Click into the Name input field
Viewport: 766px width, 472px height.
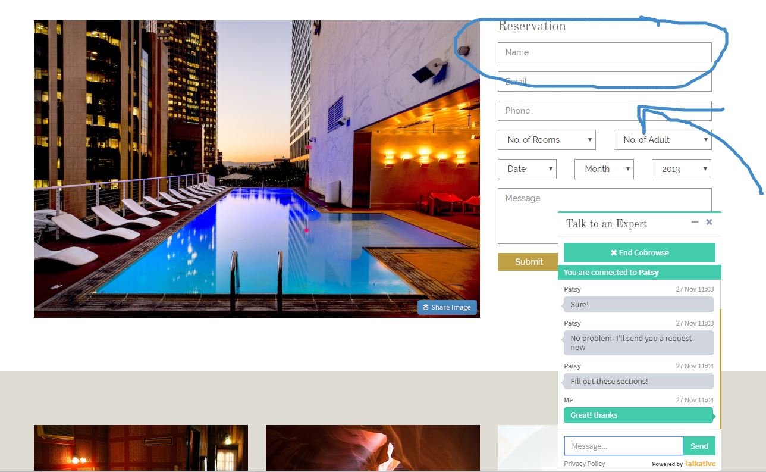pos(604,52)
